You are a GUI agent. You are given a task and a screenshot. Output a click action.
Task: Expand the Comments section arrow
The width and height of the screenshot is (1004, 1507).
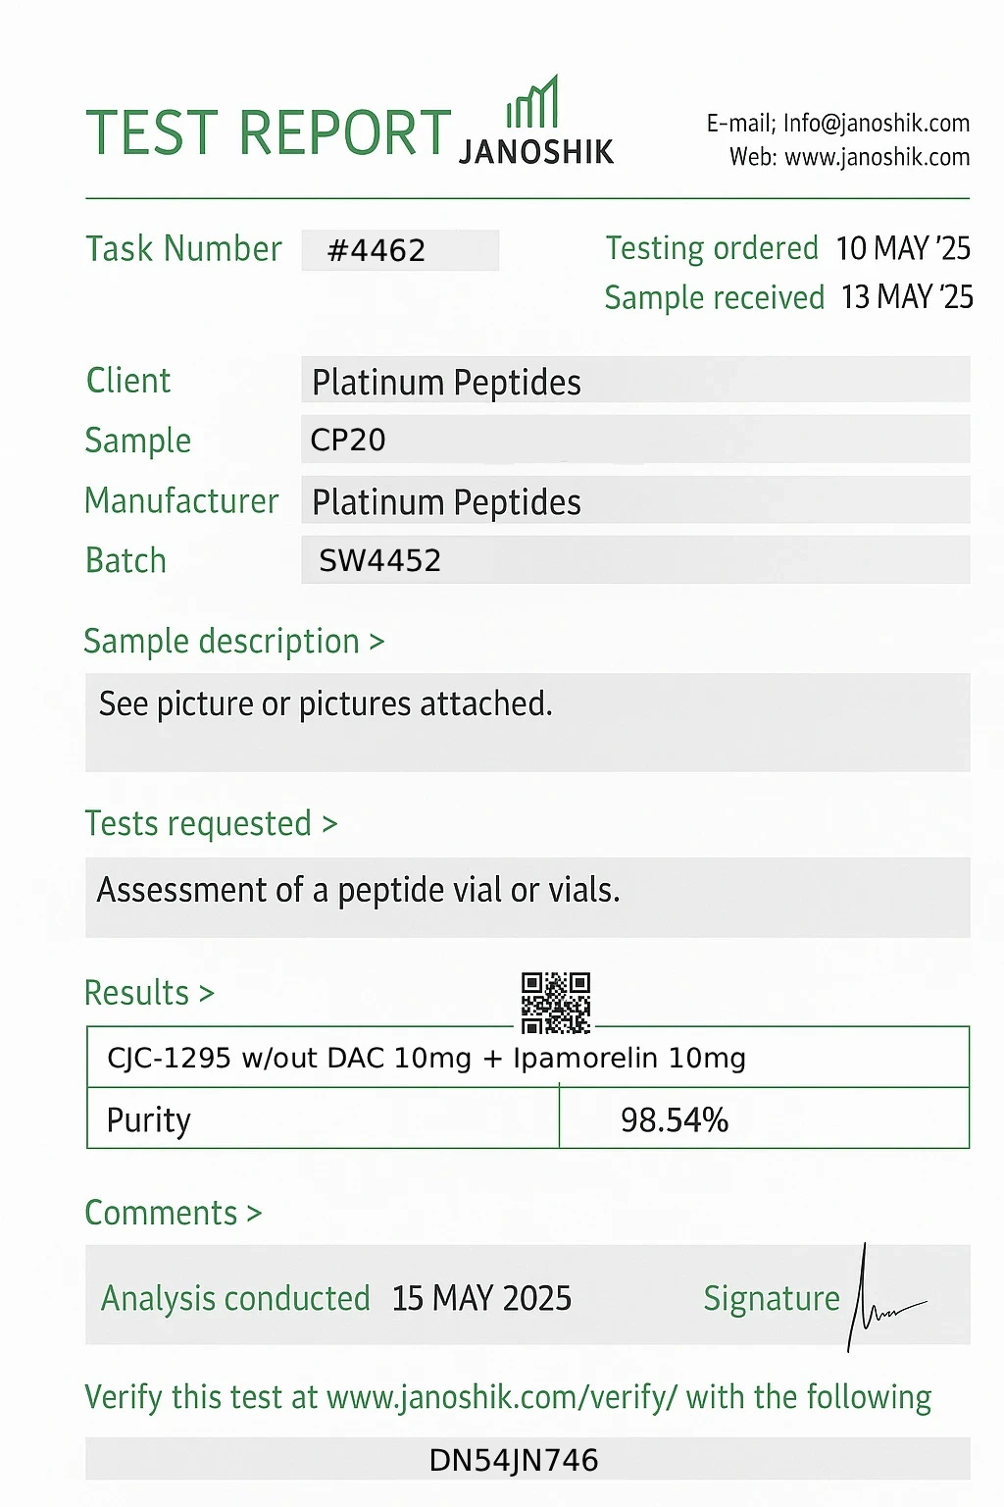[254, 1214]
